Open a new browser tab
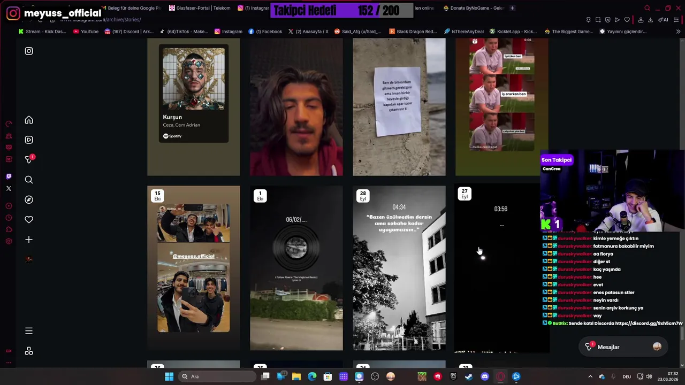This screenshot has width=685, height=385. point(512,8)
